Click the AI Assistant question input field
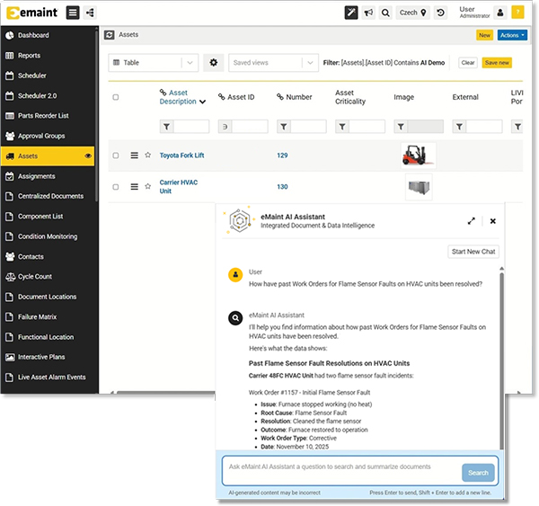539x506 pixels. tap(341, 471)
